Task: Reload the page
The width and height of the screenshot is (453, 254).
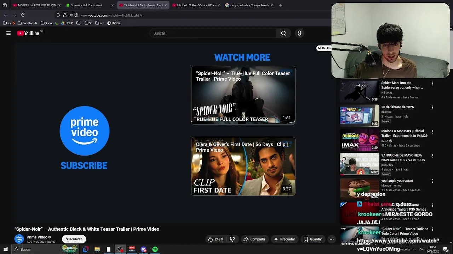Action: point(23,15)
